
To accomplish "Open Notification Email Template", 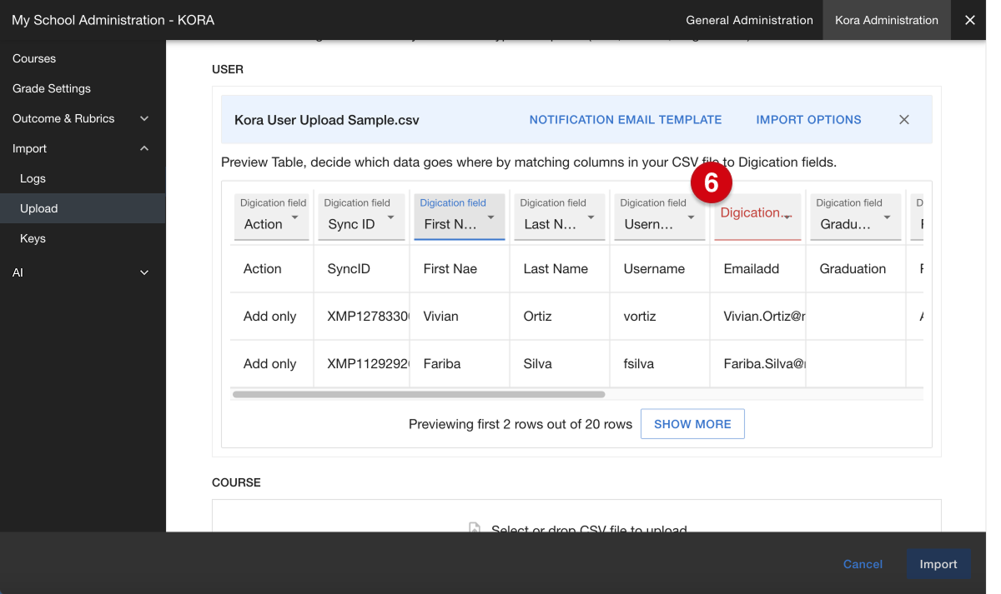I will tap(626, 120).
